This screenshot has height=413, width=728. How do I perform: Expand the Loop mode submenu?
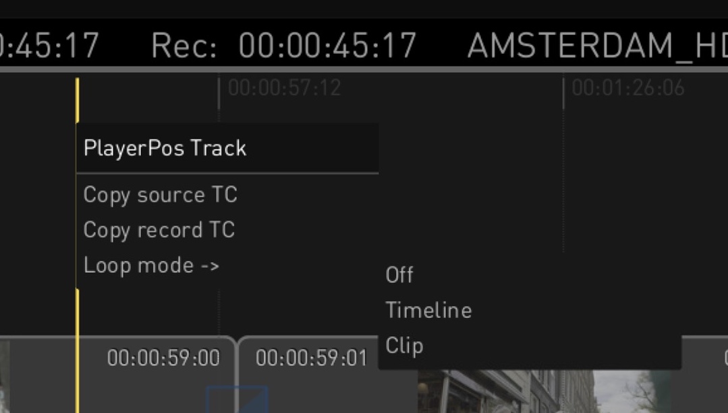click(151, 265)
